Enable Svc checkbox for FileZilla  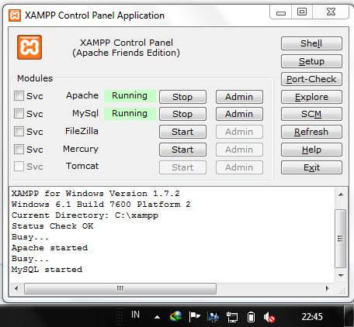19,131
